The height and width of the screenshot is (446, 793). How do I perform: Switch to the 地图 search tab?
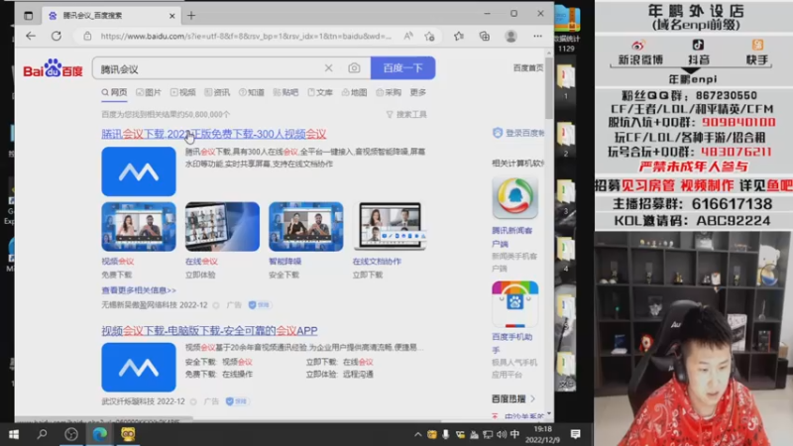(x=354, y=92)
